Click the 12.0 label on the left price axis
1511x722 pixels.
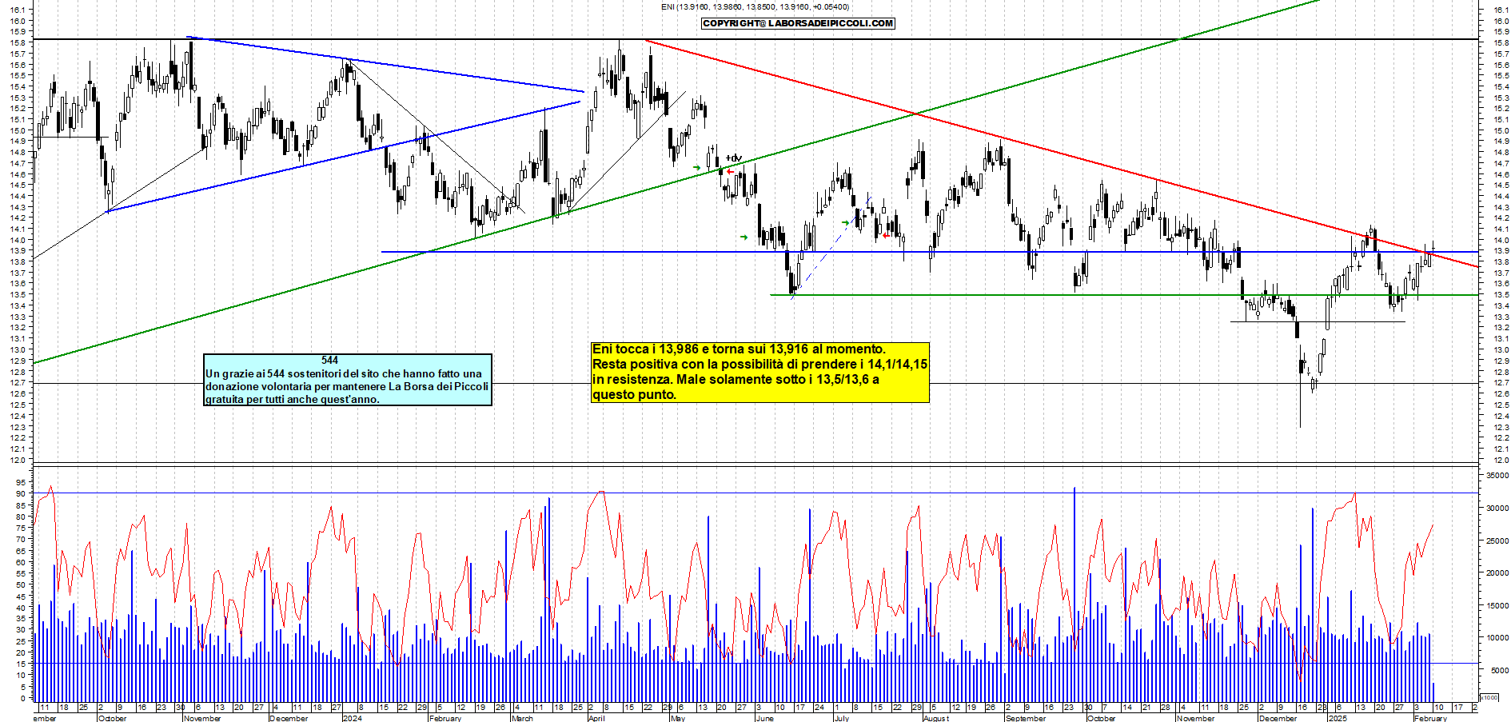coord(18,460)
